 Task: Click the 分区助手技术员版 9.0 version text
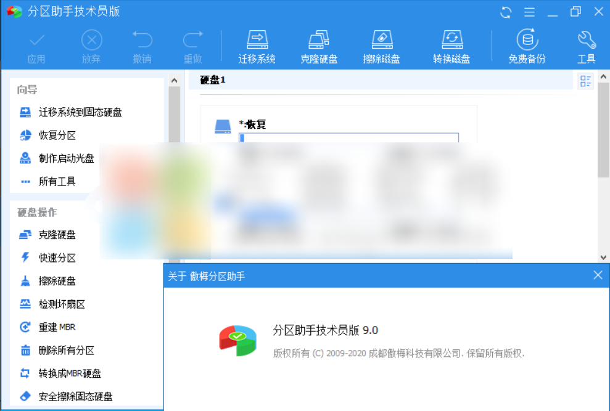pos(325,330)
